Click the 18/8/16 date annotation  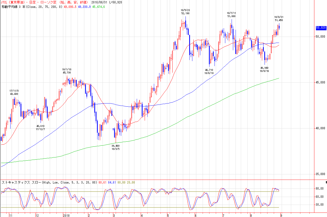pyautogui.click(x=264, y=71)
